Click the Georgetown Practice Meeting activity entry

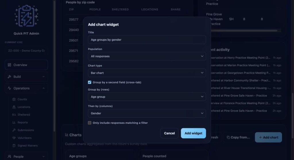246,73
